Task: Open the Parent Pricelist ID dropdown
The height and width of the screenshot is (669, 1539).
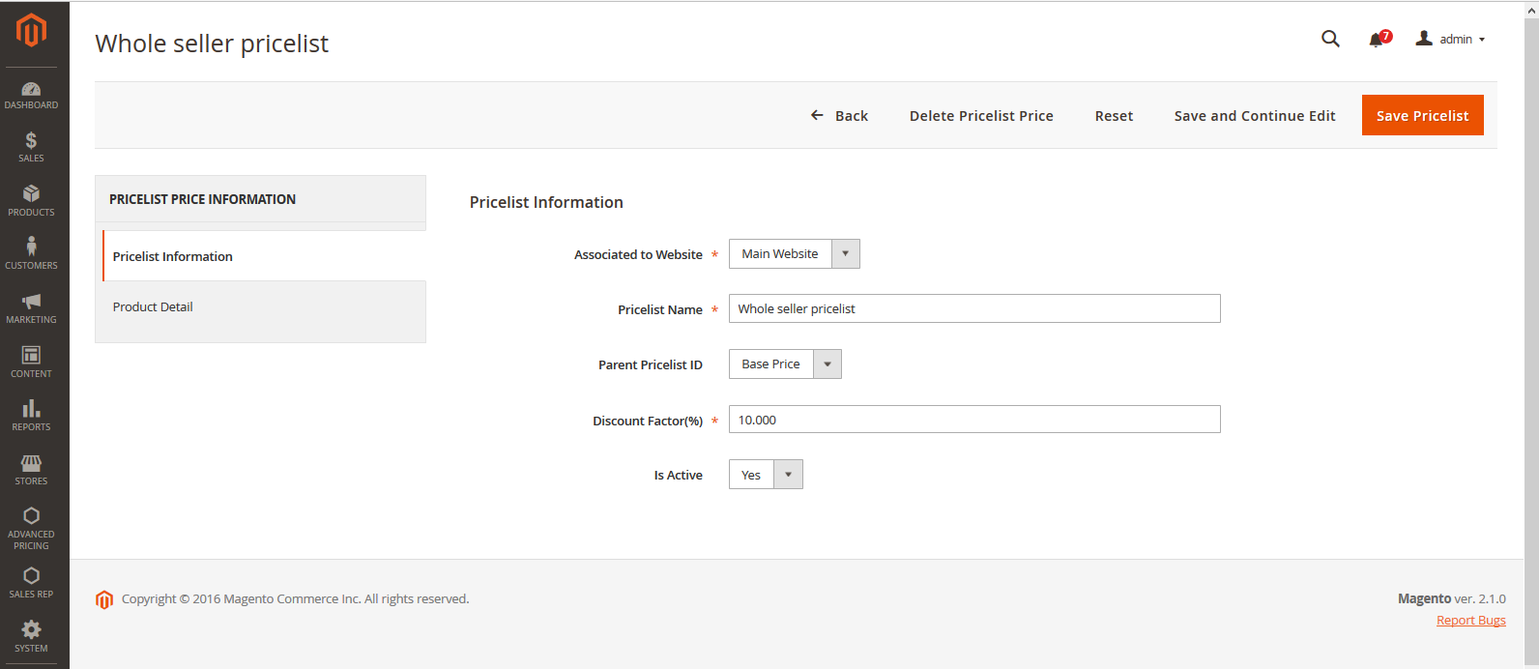Action: [785, 364]
